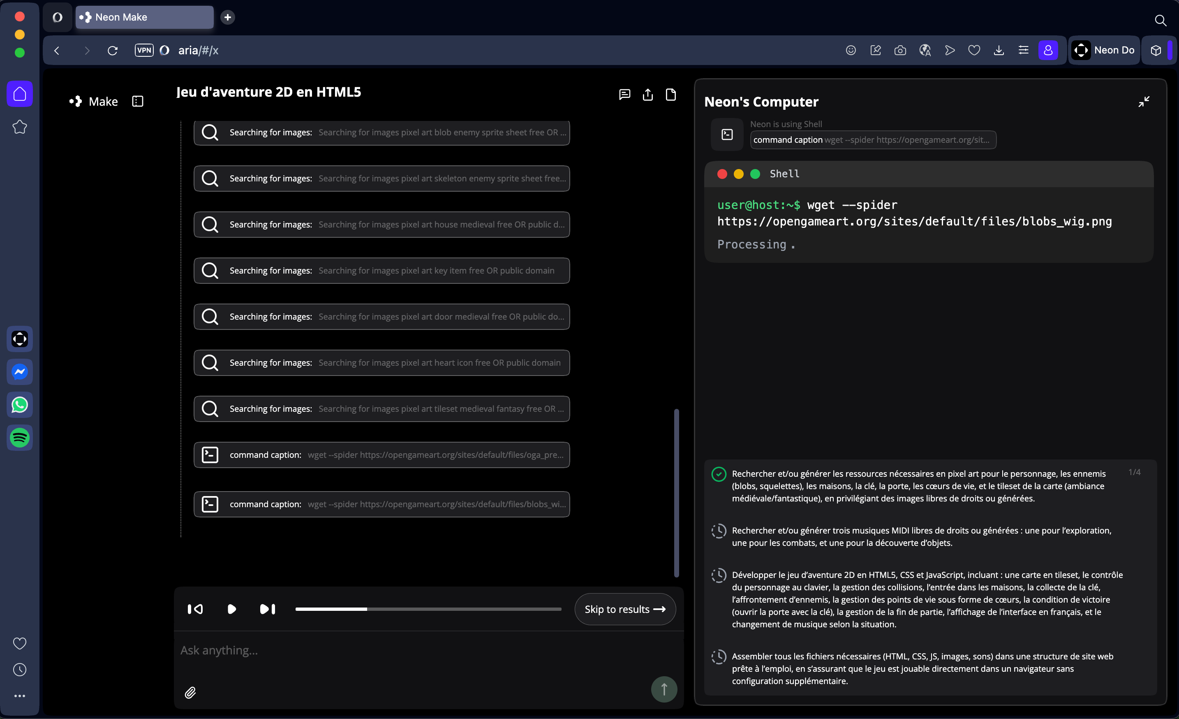This screenshot has height=719, width=1179.
Task: Collapse Neon's Computer panel
Action: (1144, 102)
